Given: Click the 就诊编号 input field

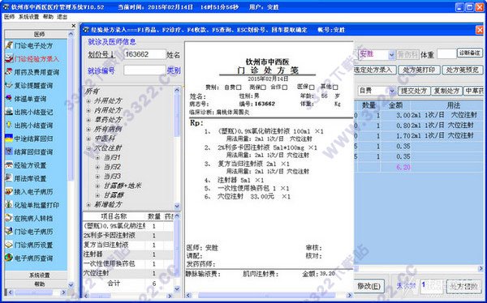Looking at the screenshot, I should [144, 70].
